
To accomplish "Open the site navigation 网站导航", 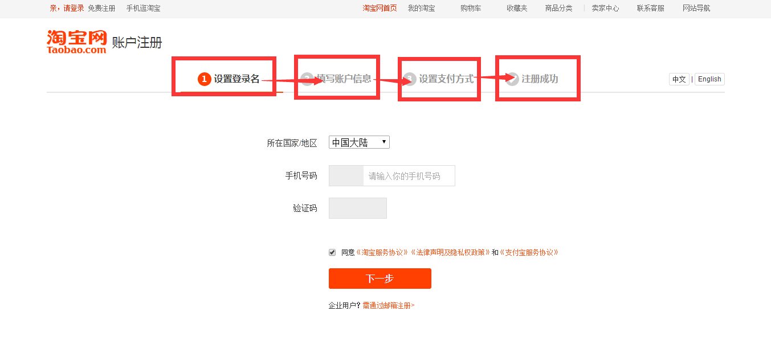I will coord(696,9).
